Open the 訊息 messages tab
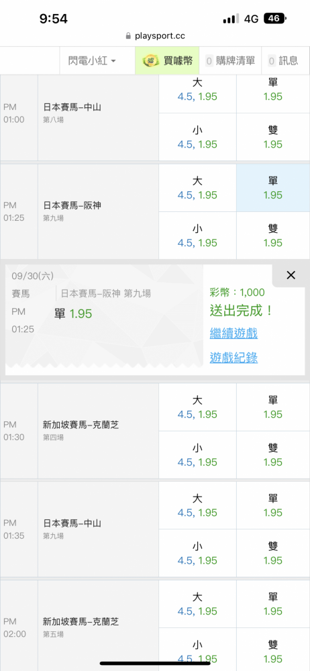 (x=283, y=61)
